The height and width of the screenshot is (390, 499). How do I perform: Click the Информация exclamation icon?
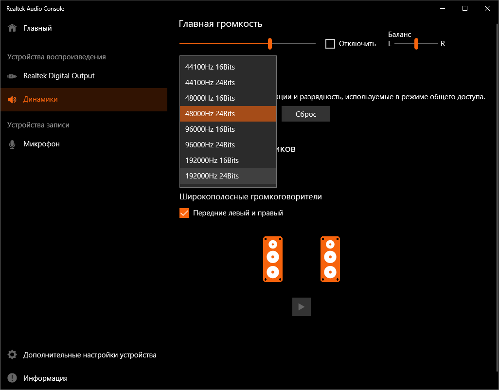(12, 378)
